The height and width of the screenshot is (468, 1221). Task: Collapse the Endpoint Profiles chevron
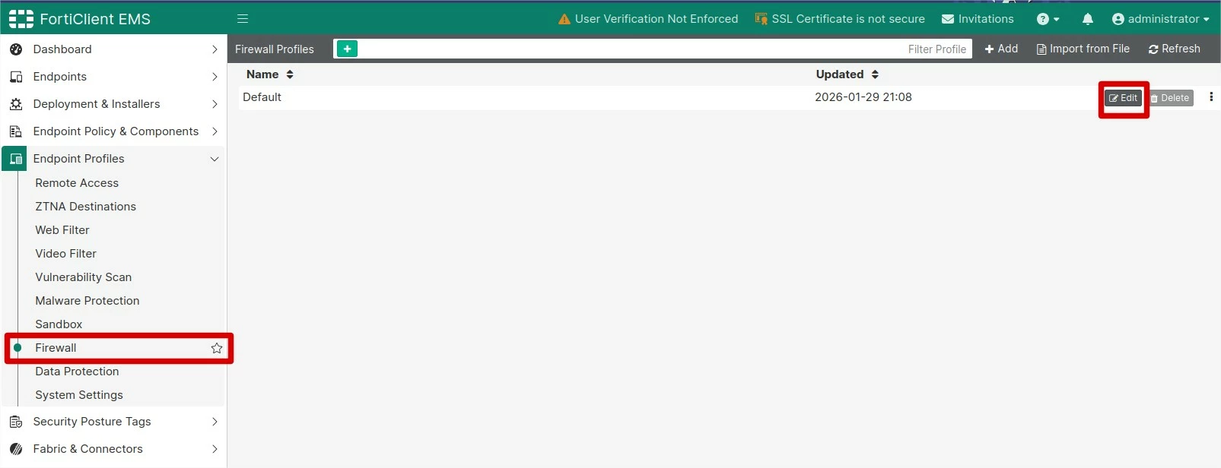point(215,159)
